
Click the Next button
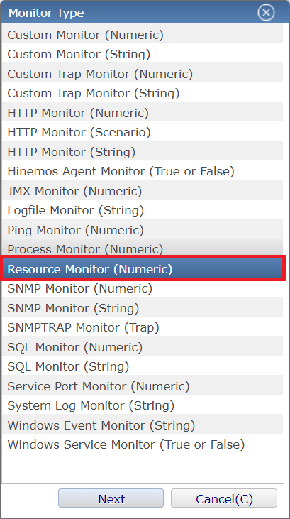pos(111,498)
